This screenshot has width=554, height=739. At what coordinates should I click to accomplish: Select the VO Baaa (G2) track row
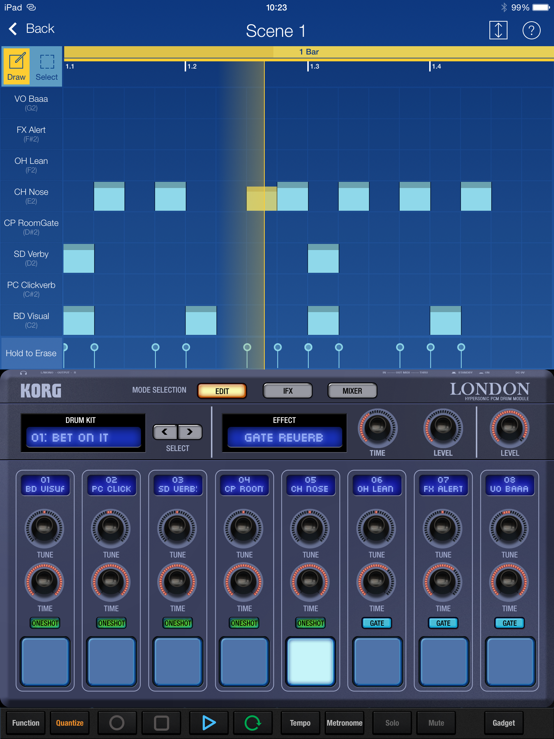pos(31,103)
